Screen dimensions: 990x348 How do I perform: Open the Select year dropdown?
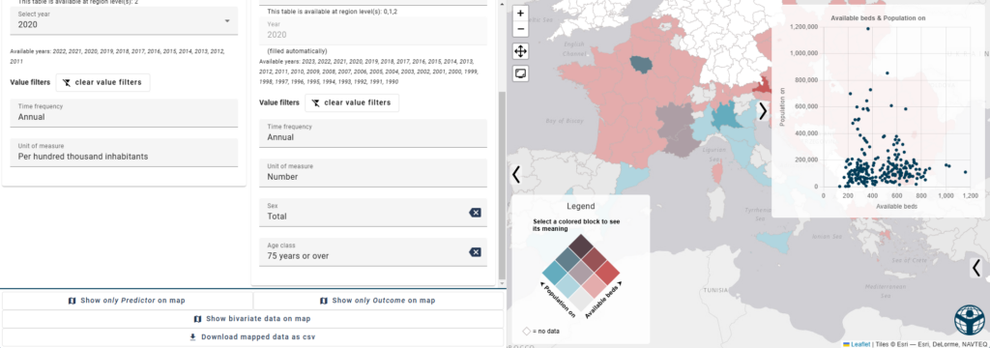tap(125, 20)
